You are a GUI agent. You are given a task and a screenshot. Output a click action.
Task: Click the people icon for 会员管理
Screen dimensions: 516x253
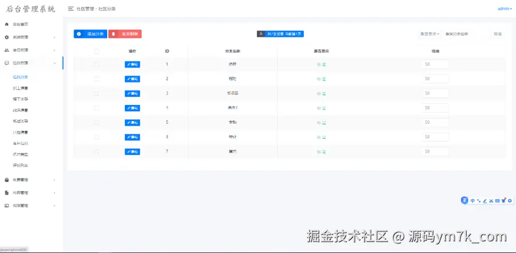(6, 50)
